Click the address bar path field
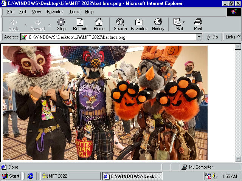The width and height of the screenshot is (242, 181). pyautogui.click(x=110, y=37)
